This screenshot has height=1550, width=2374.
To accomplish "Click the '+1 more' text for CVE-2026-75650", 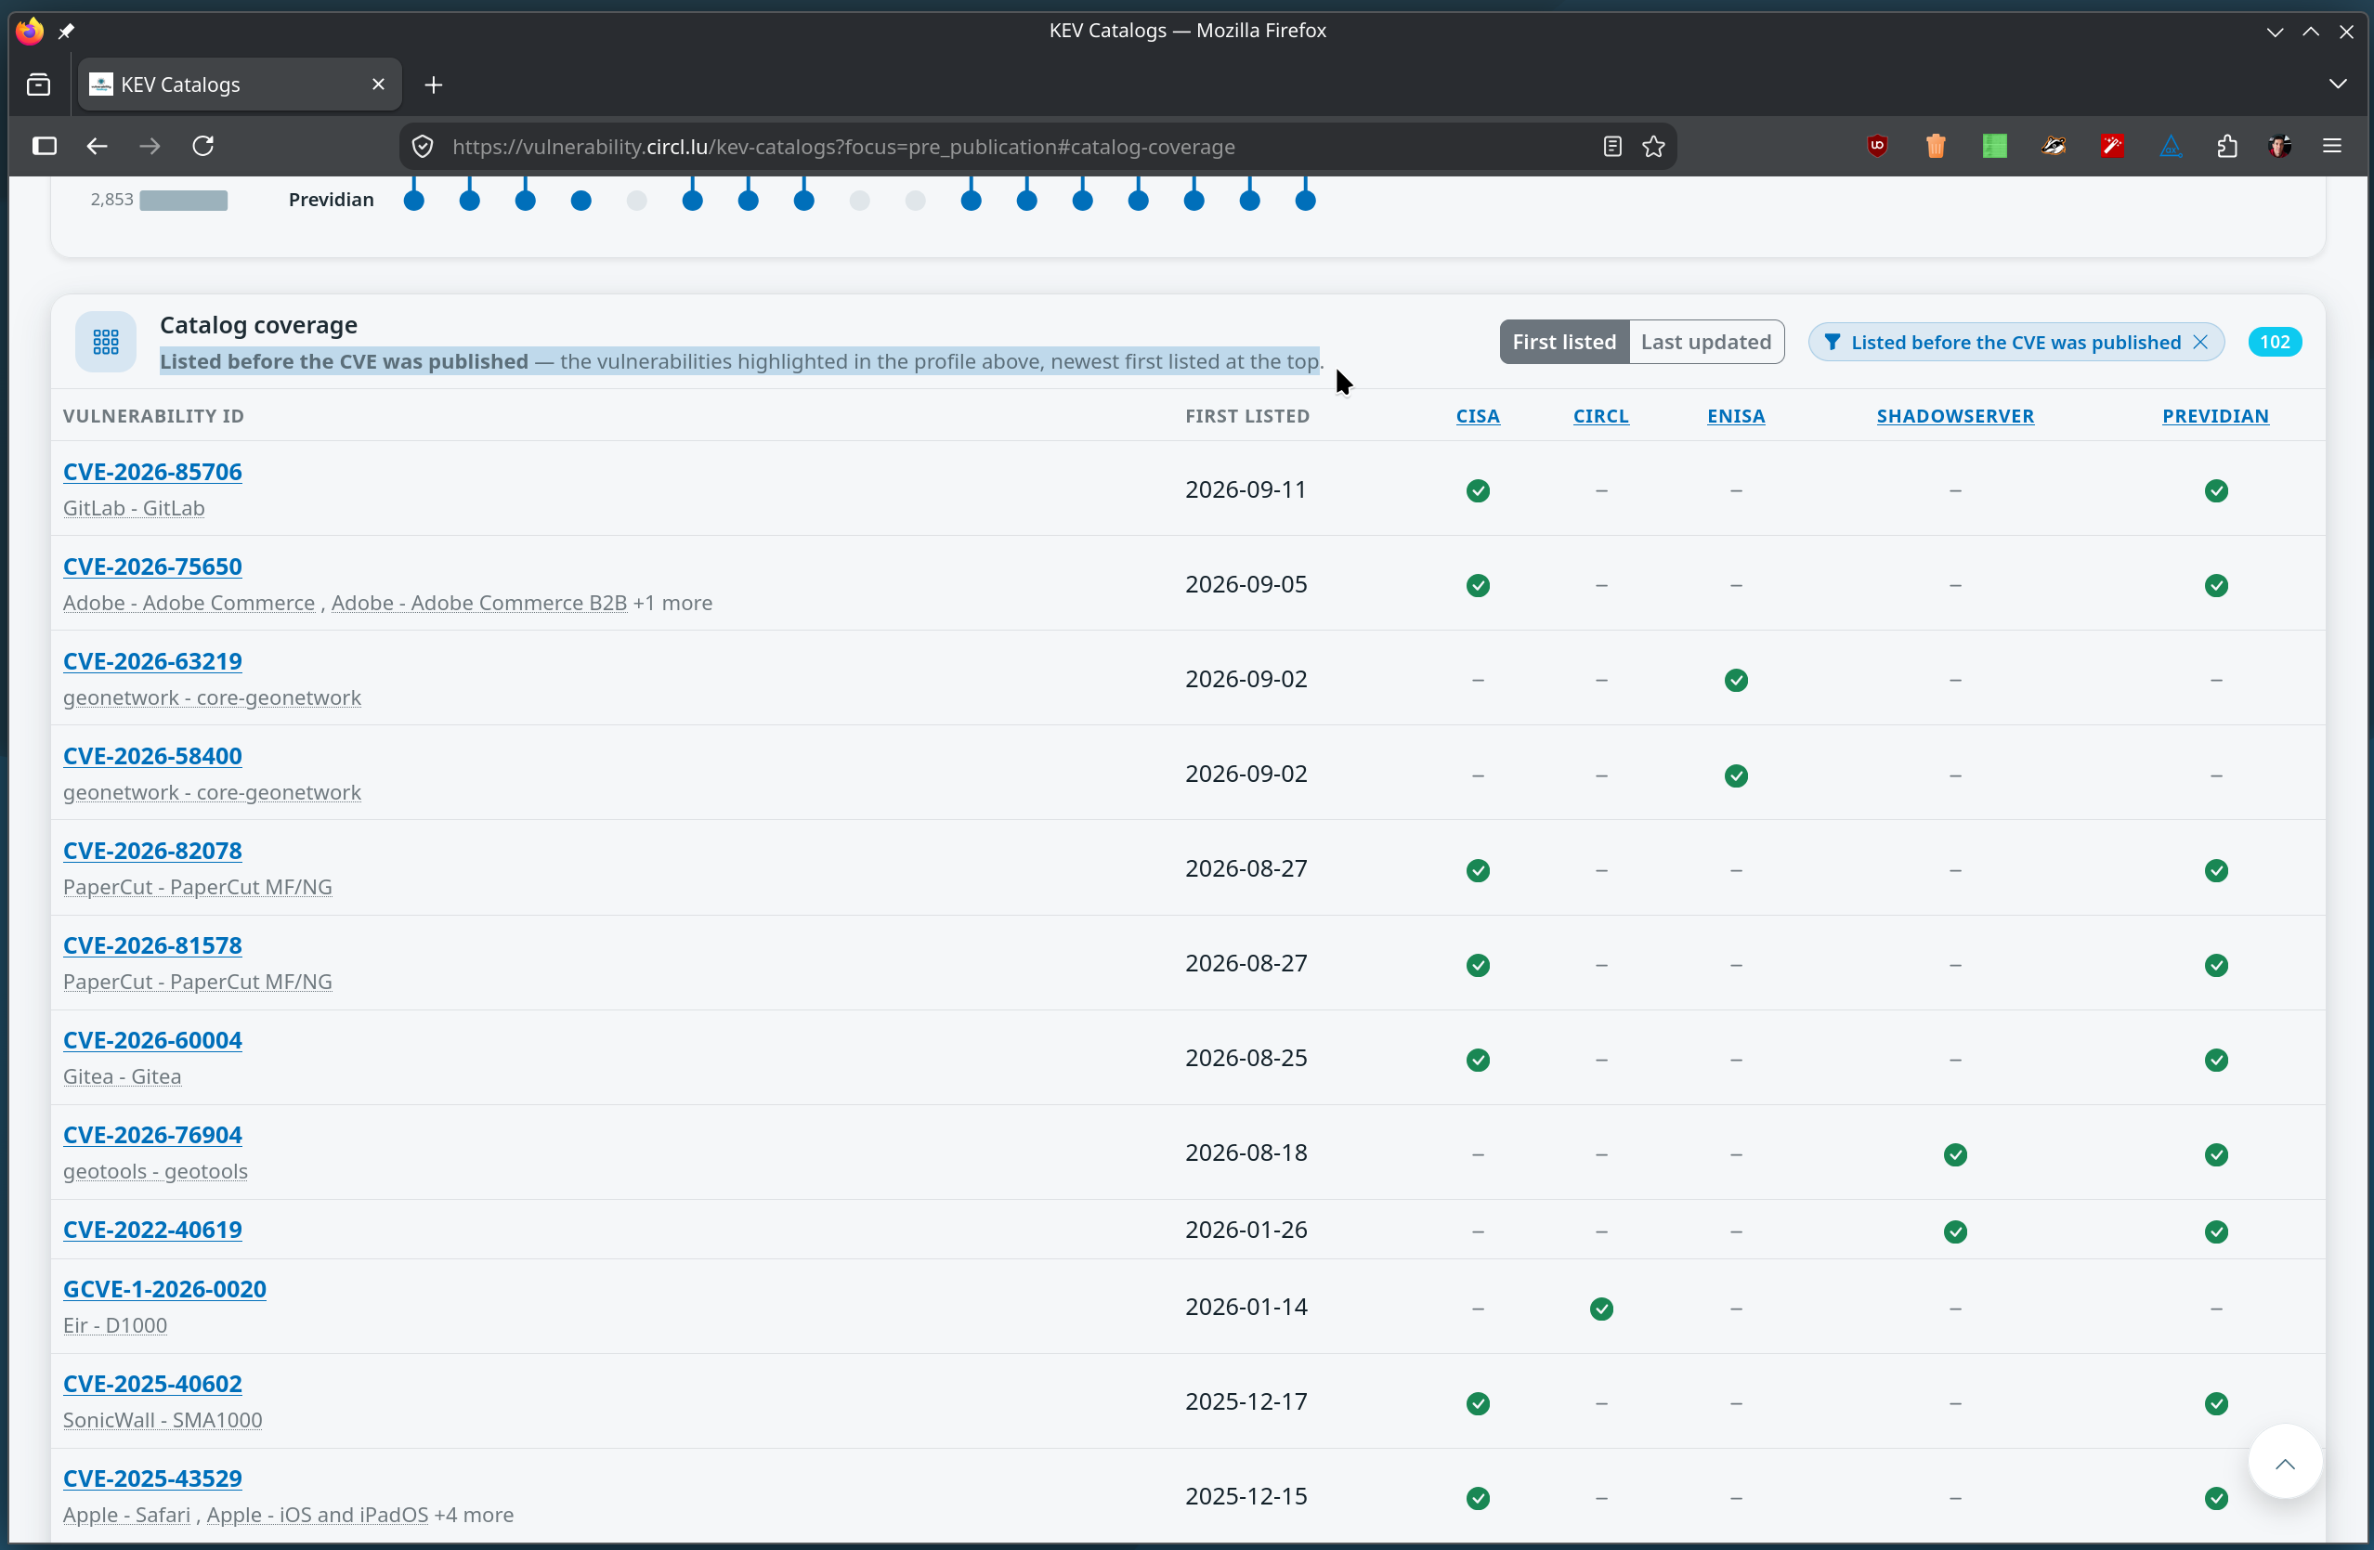I will tap(672, 604).
